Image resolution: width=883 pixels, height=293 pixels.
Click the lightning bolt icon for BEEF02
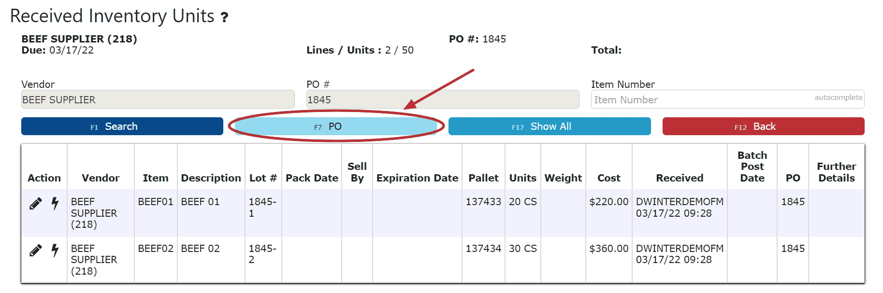(x=55, y=251)
